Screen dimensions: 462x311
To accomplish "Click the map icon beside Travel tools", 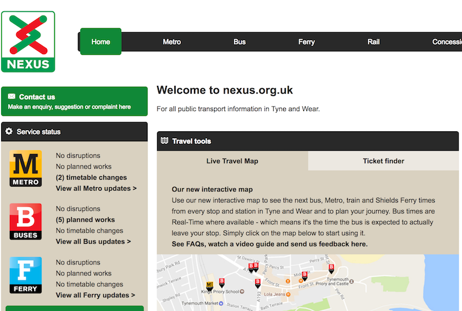I will click(x=165, y=141).
